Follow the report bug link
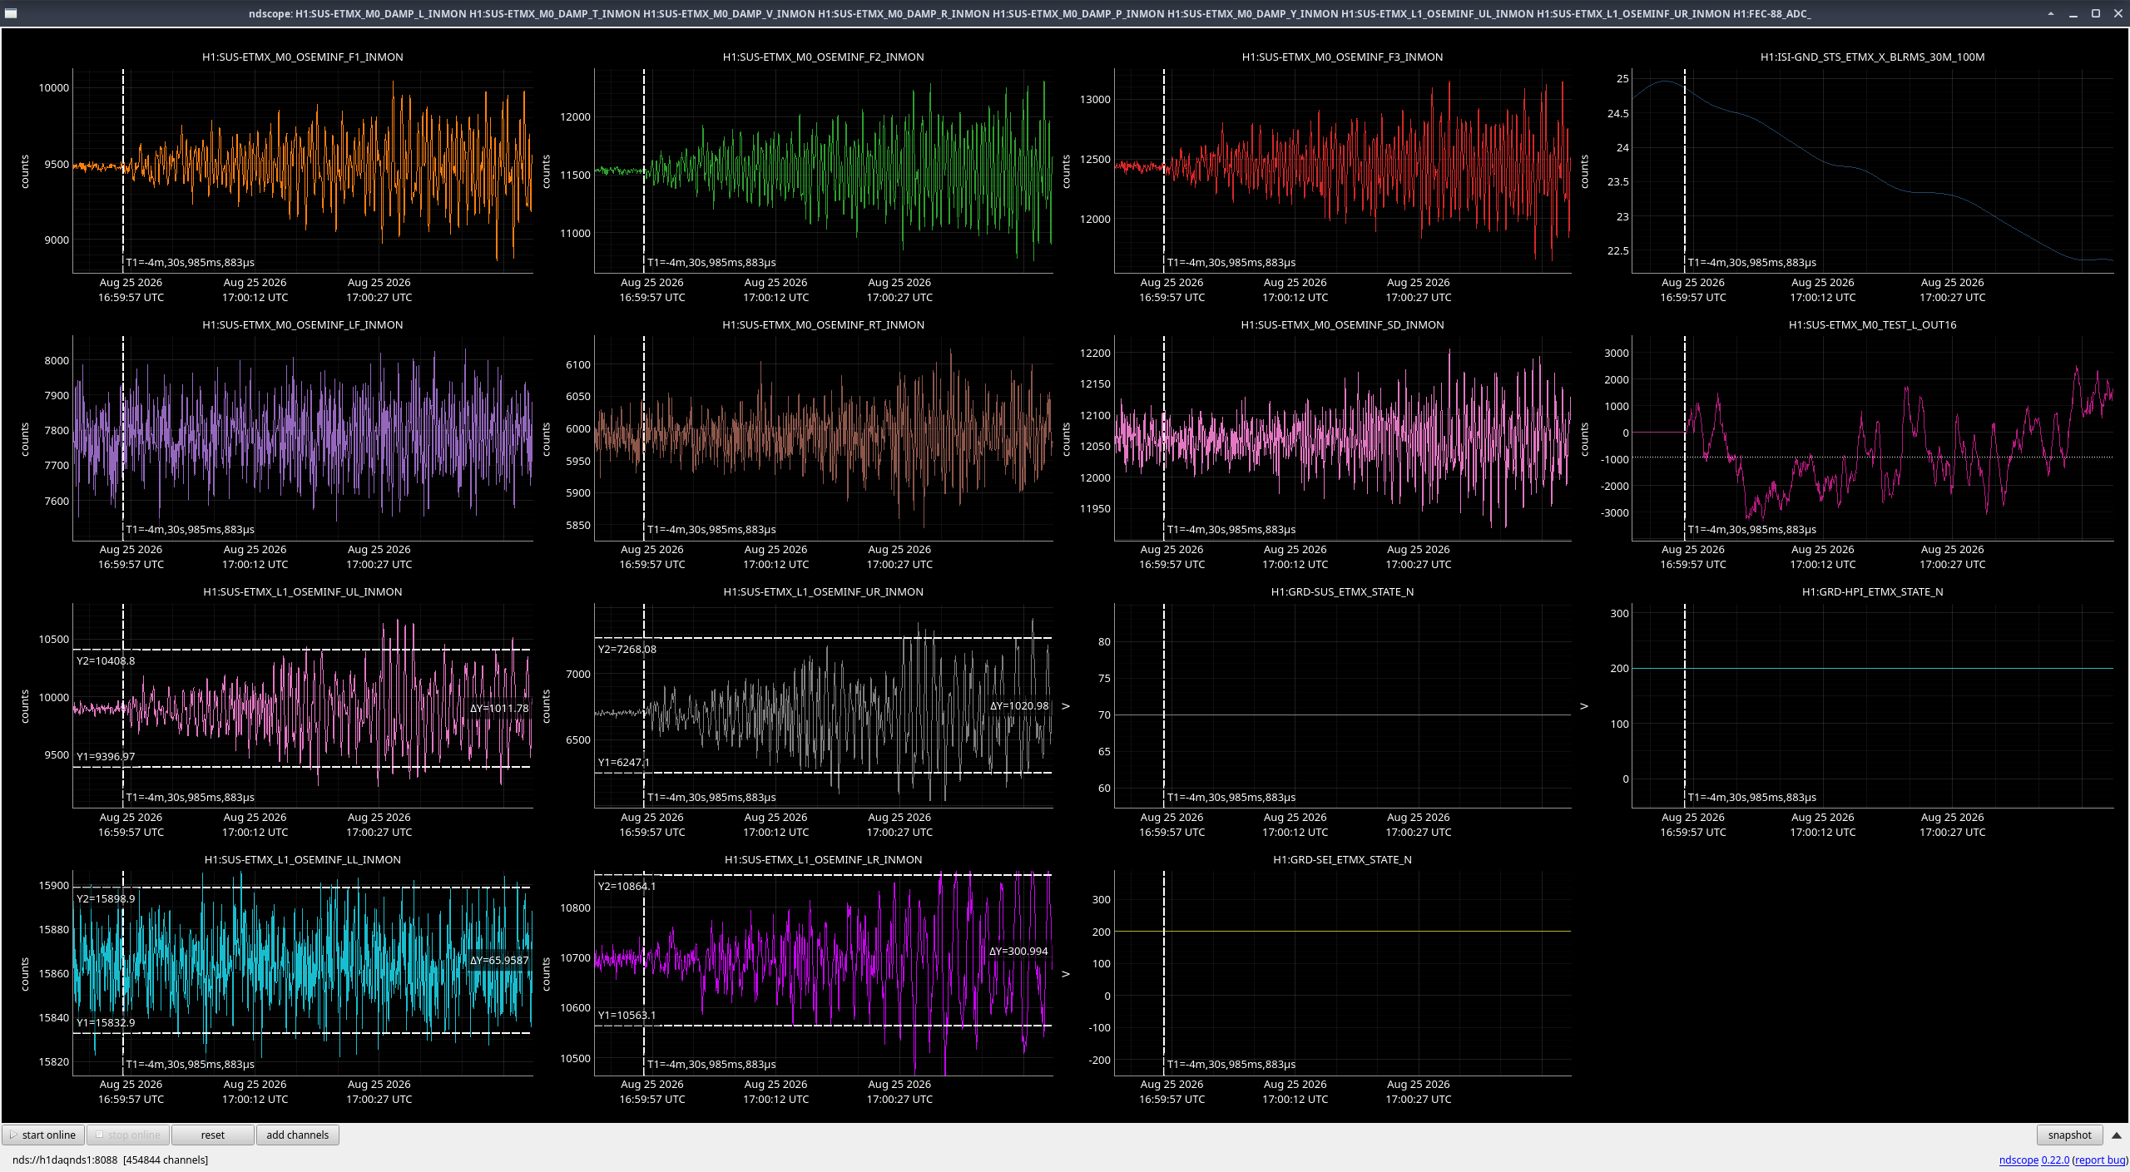The height and width of the screenshot is (1172, 2130). click(x=2100, y=1160)
